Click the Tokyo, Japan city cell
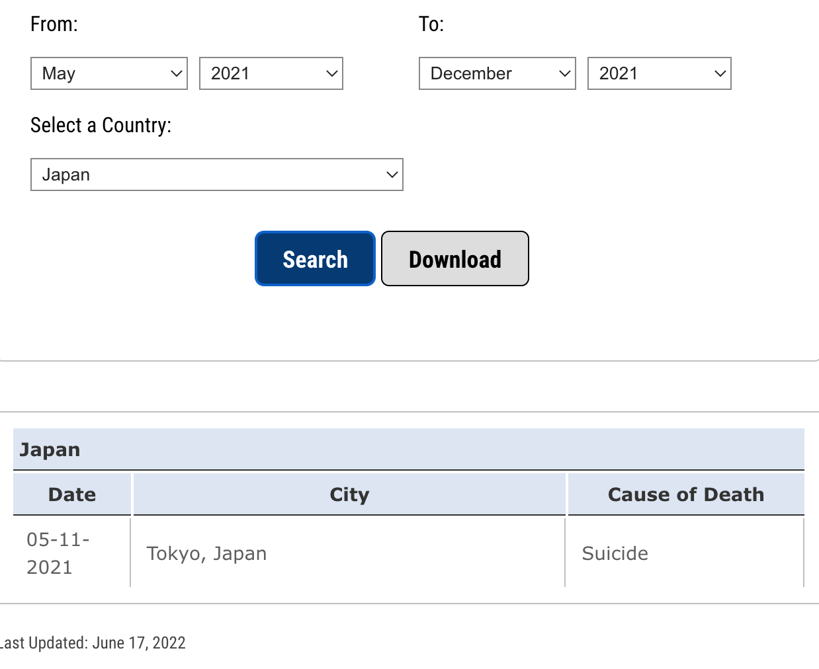 pos(348,553)
